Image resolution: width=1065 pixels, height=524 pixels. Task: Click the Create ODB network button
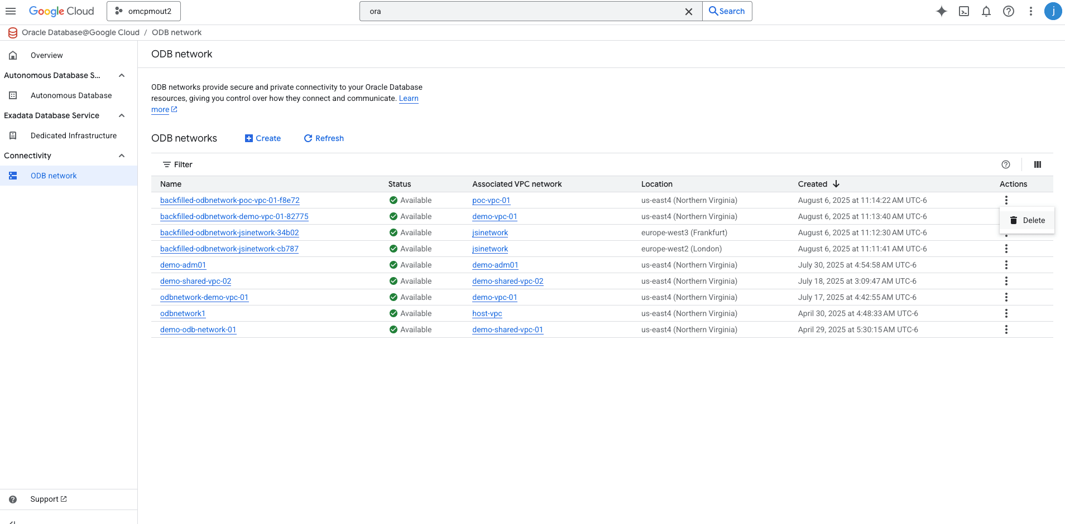(x=263, y=138)
